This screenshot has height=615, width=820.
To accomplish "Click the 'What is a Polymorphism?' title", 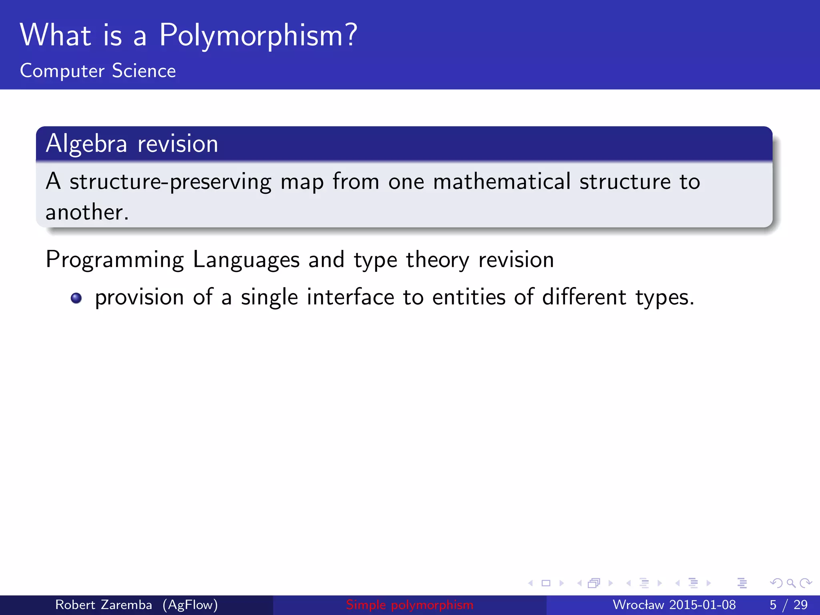I will pyautogui.click(x=189, y=35).
